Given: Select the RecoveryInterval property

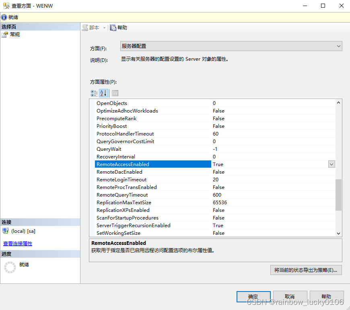Looking at the screenshot, I should coord(215,156).
